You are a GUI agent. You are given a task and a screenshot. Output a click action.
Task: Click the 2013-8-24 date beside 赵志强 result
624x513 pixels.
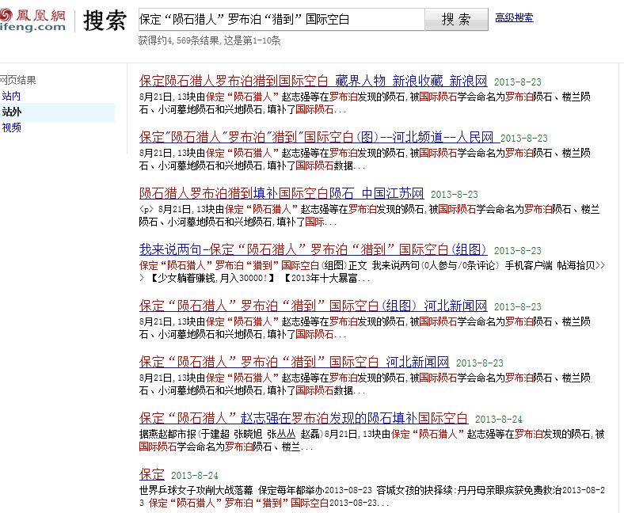coord(499,420)
